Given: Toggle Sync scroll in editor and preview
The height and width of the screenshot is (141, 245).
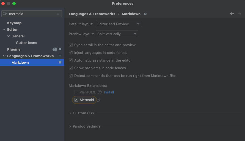Looking at the screenshot, I should (x=71, y=45).
